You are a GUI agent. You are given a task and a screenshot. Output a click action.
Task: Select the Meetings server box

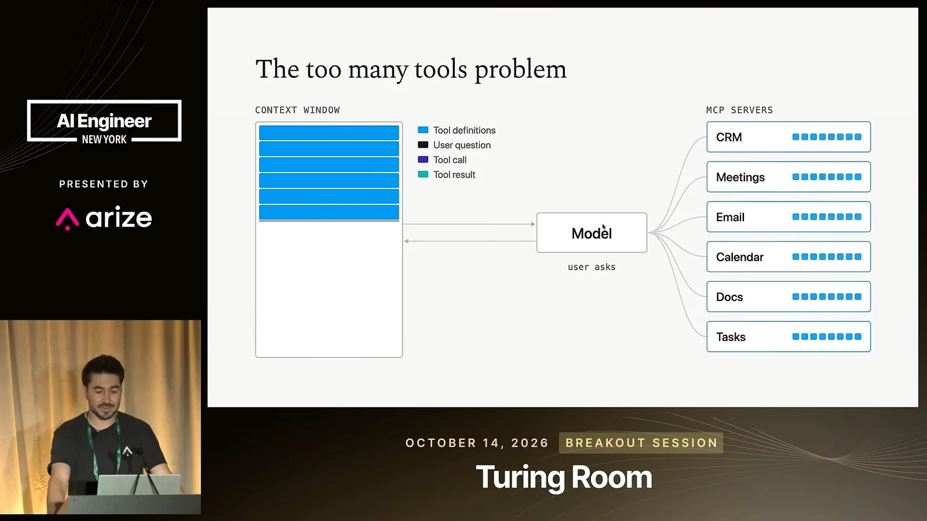[789, 177]
